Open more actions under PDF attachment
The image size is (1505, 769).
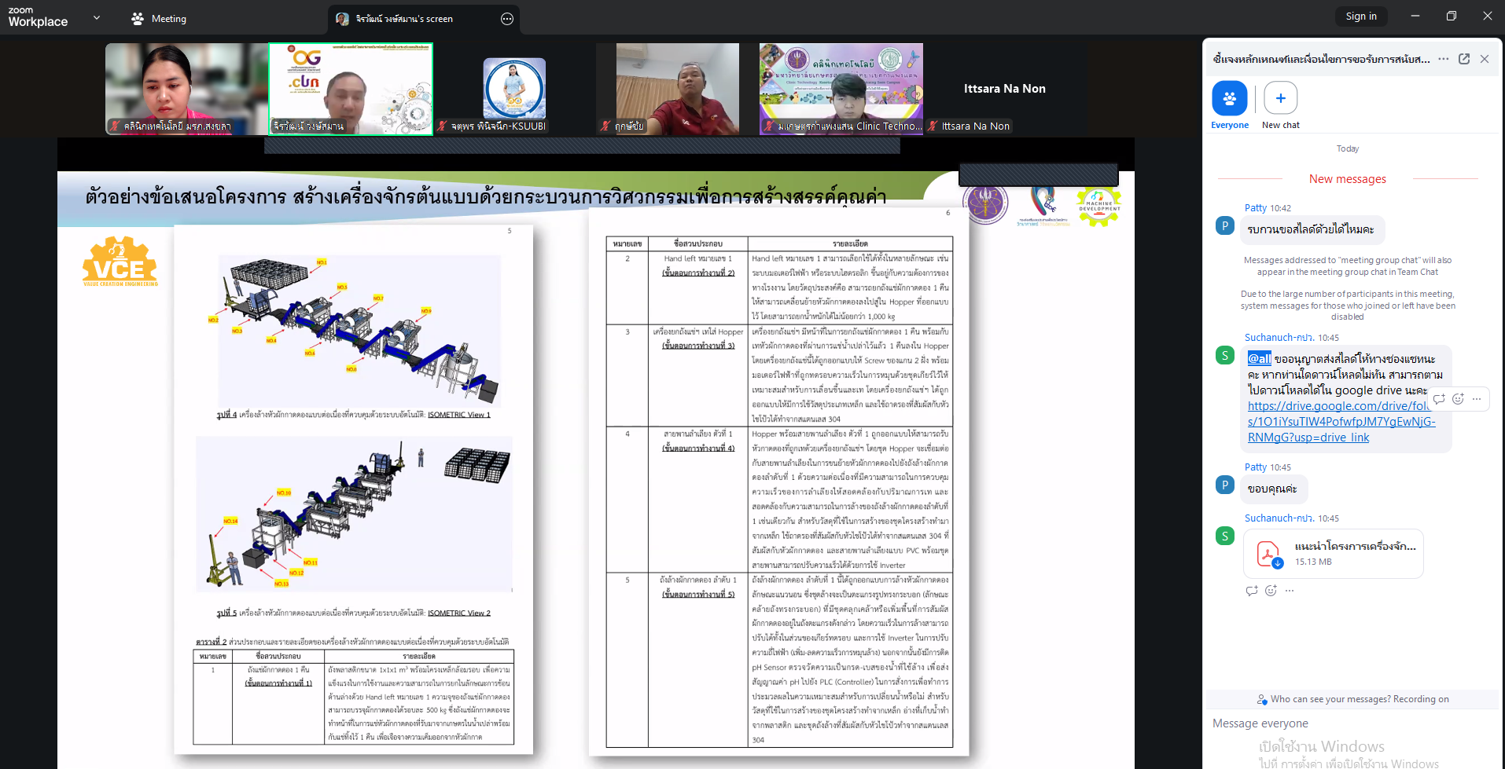point(1290,591)
